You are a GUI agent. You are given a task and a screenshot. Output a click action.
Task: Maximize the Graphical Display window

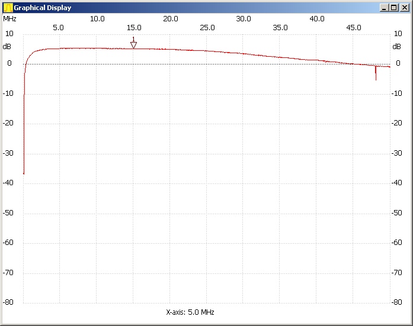tap(394, 8)
